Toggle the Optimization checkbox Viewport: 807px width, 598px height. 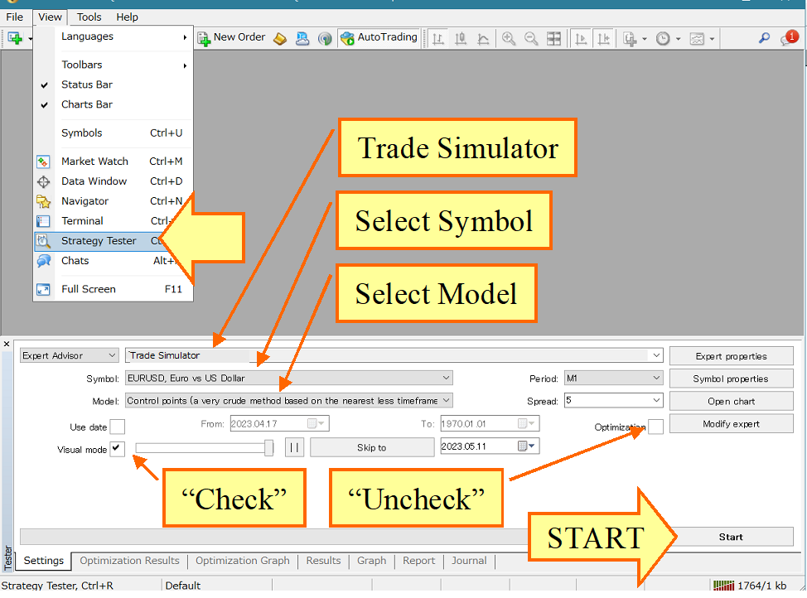point(655,427)
